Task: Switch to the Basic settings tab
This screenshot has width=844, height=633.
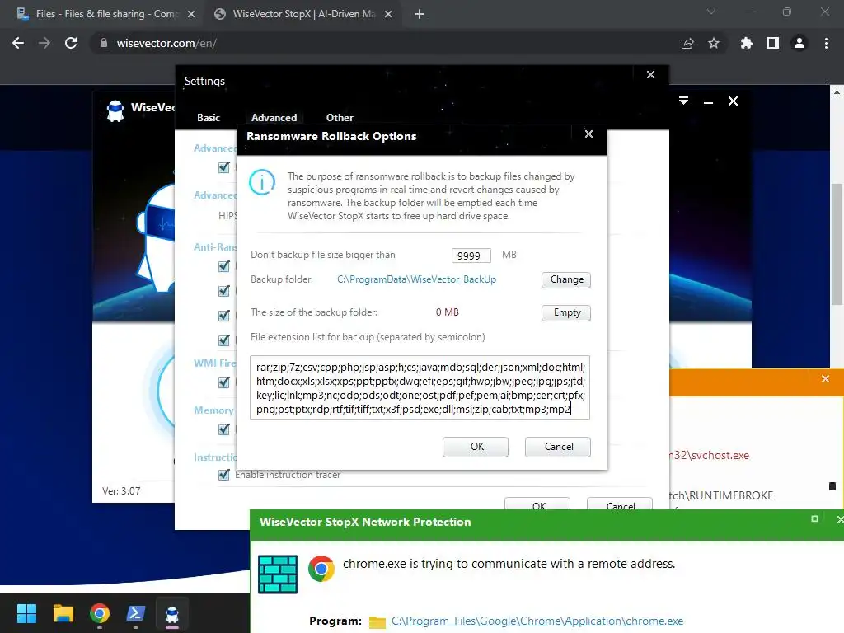Action: 209,117
